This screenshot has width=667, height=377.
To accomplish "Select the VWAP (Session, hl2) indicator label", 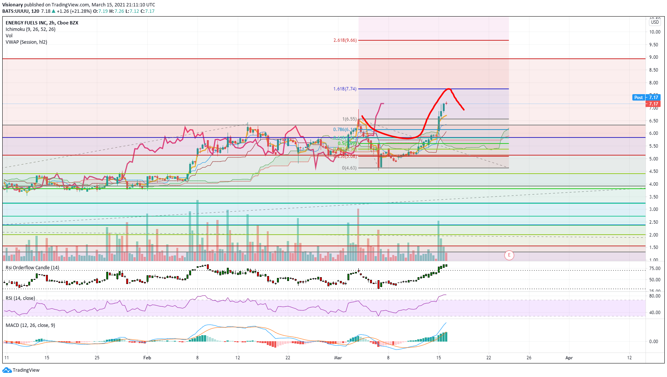I will [x=26, y=42].
